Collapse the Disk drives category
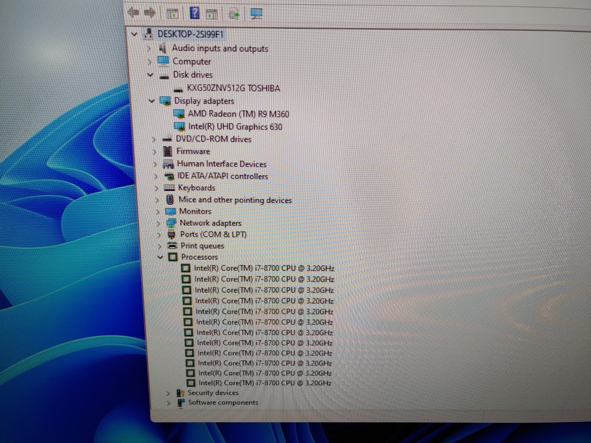Viewport: 591px width, 443px height. [150, 75]
